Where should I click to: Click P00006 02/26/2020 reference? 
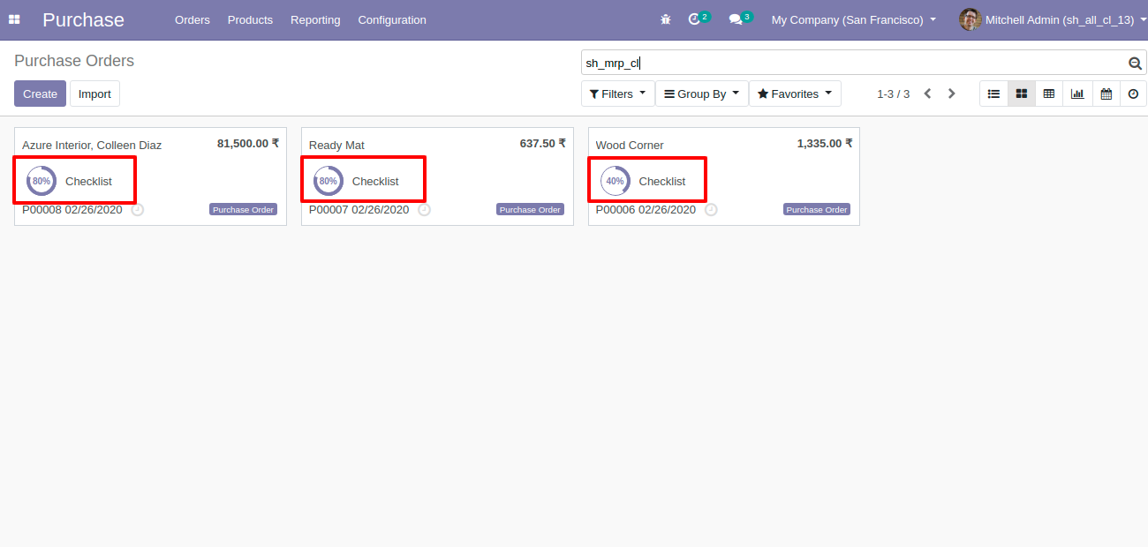click(646, 210)
